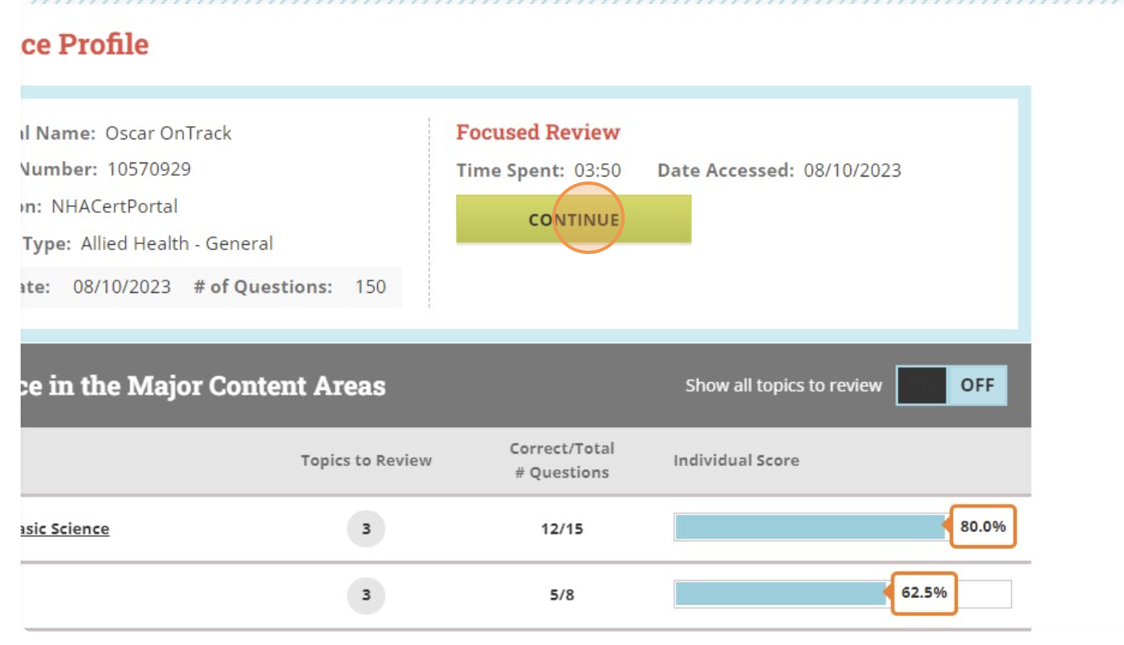Click the blue 62.5% score bar
This screenshot has width=1124, height=645.
click(x=780, y=594)
